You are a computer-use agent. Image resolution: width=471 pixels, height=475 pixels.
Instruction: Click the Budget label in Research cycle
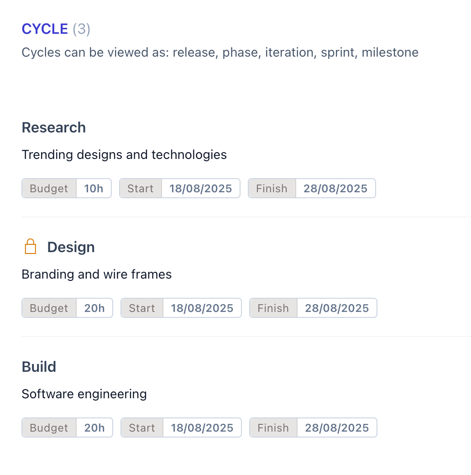[x=49, y=189]
